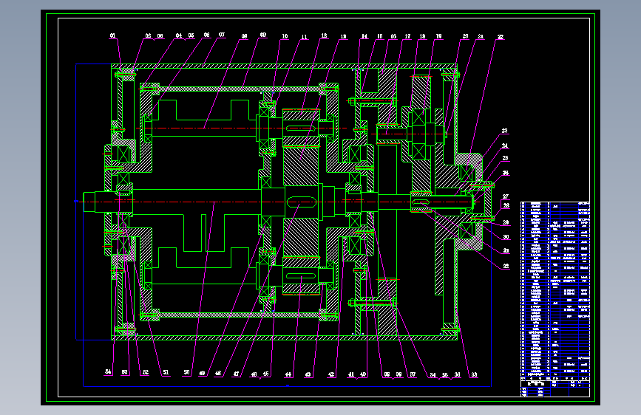
Task: Select part callout number 41
Action: (x=351, y=374)
